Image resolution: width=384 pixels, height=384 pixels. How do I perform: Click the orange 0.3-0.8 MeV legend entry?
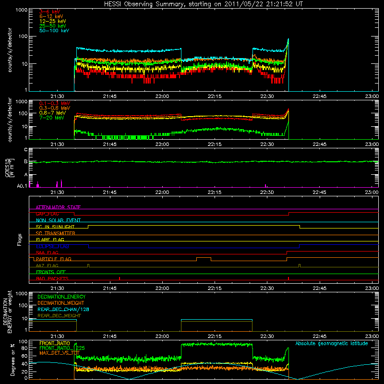pos(55,108)
